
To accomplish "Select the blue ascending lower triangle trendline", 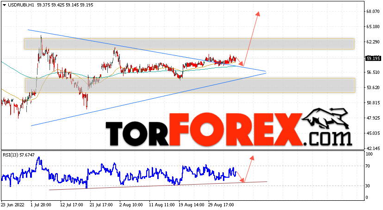I will [148, 99].
